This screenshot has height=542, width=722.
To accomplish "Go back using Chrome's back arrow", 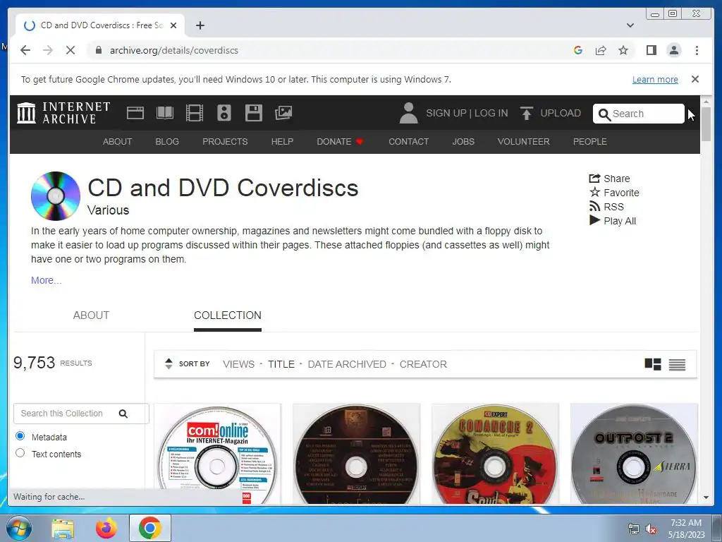I will (x=25, y=50).
